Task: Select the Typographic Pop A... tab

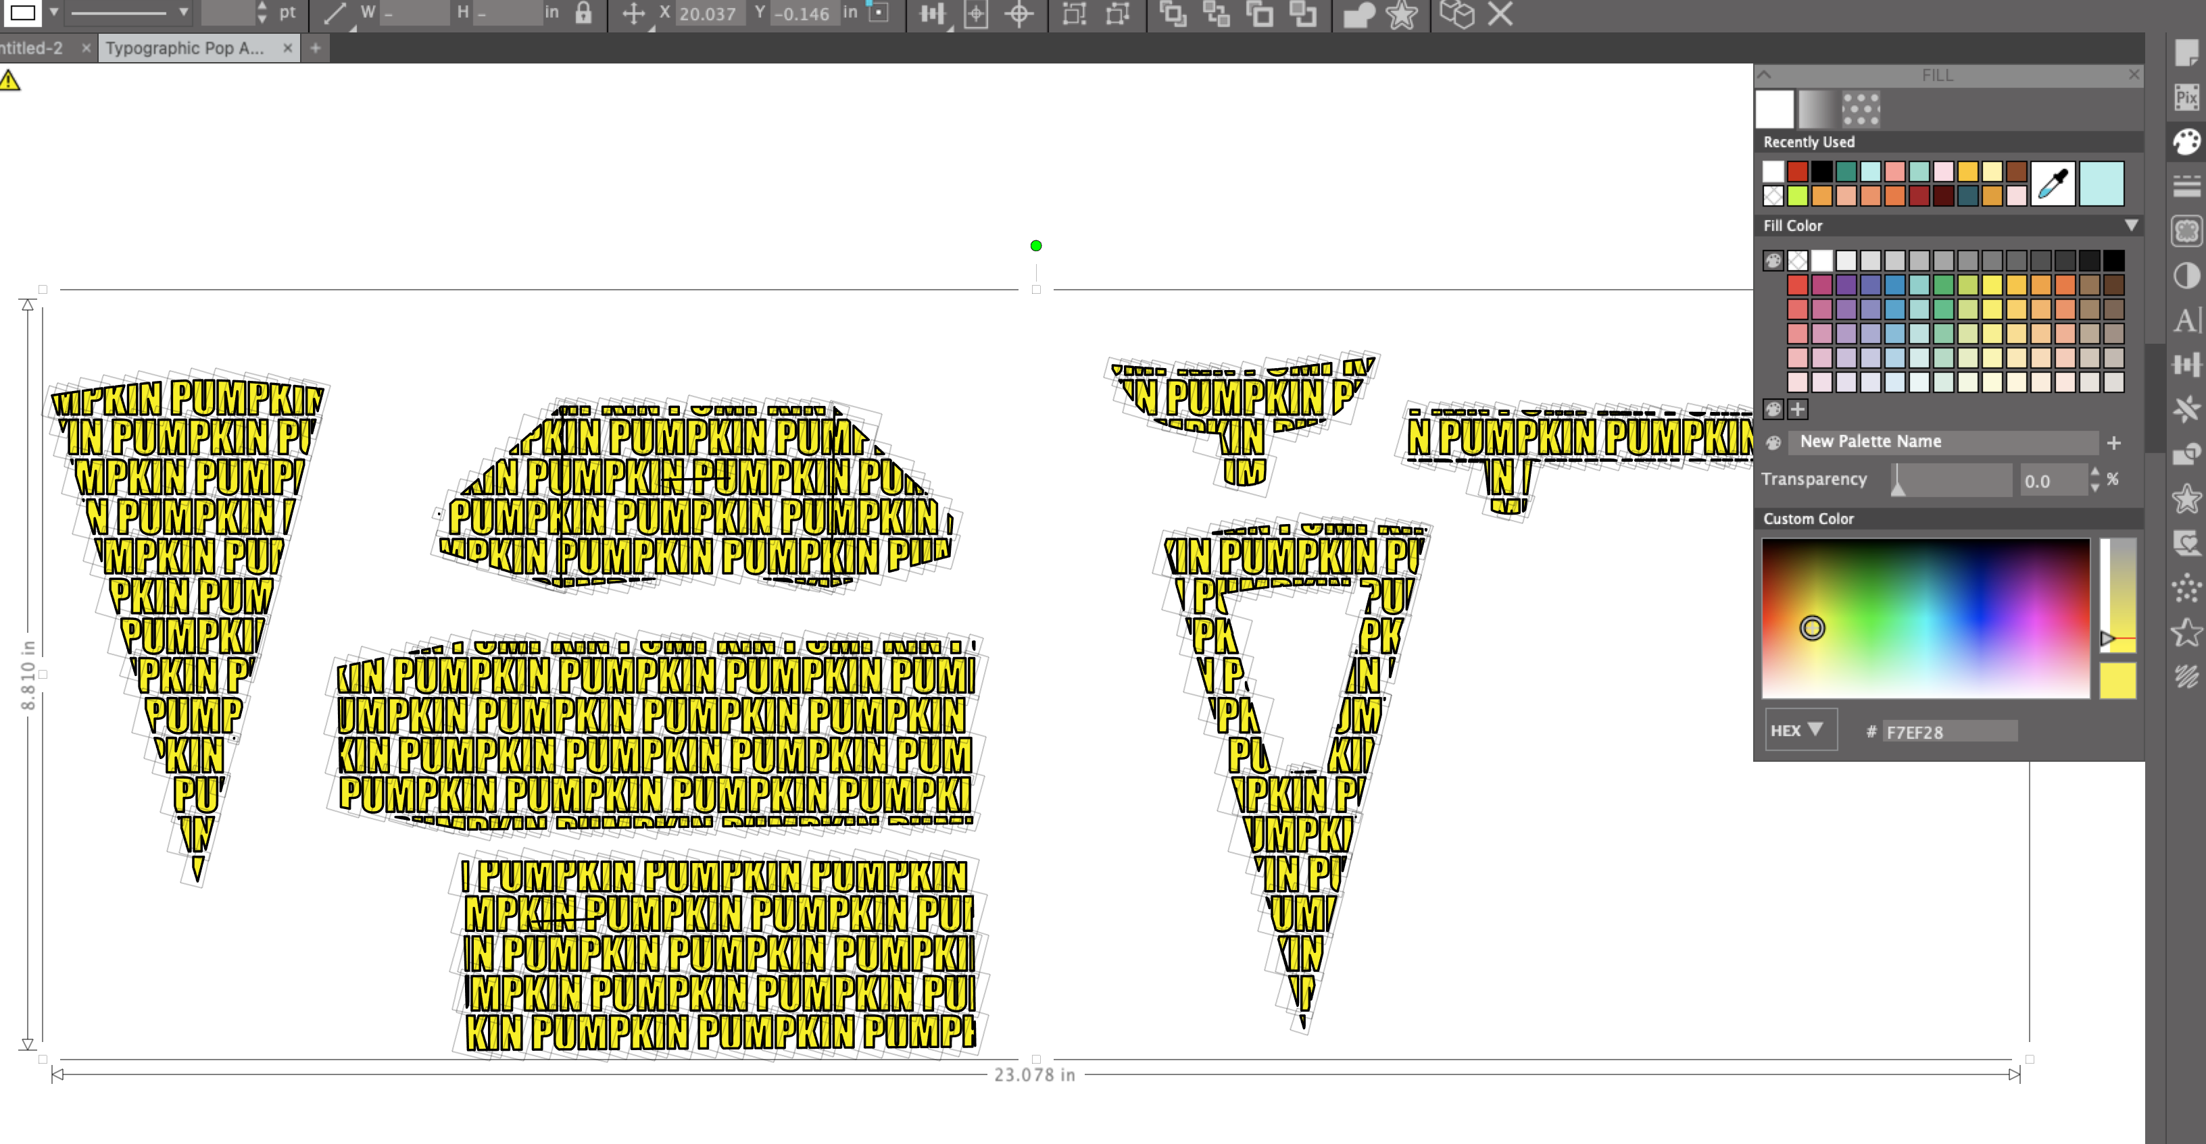Action: (x=184, y=48)
